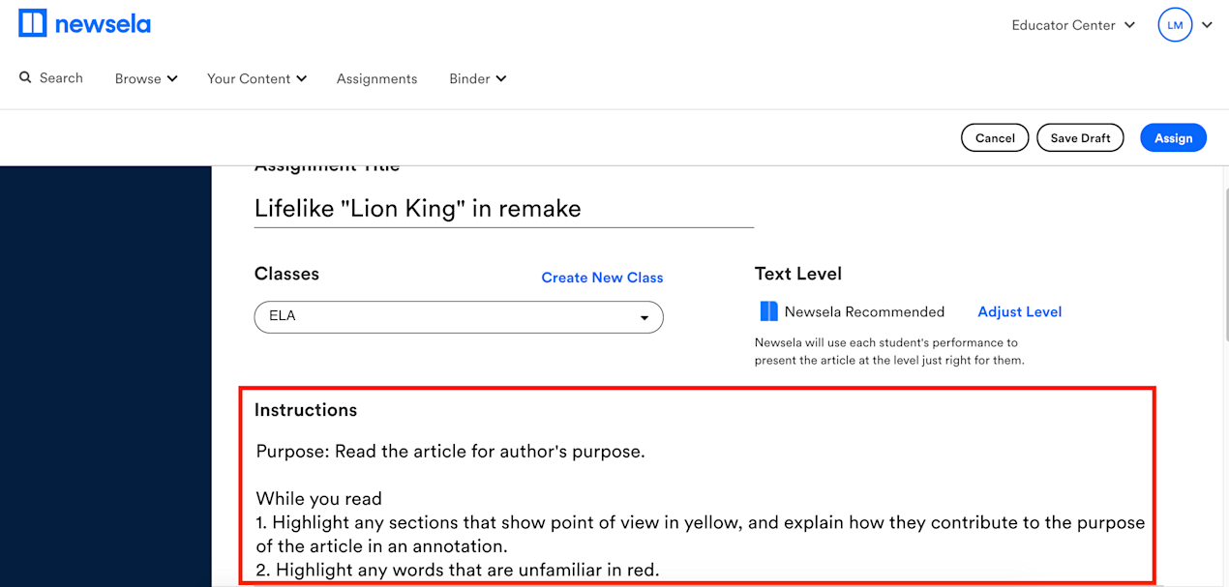Click the Classes heading
This screenshot has height=587, width=1229.
point(286,274)
